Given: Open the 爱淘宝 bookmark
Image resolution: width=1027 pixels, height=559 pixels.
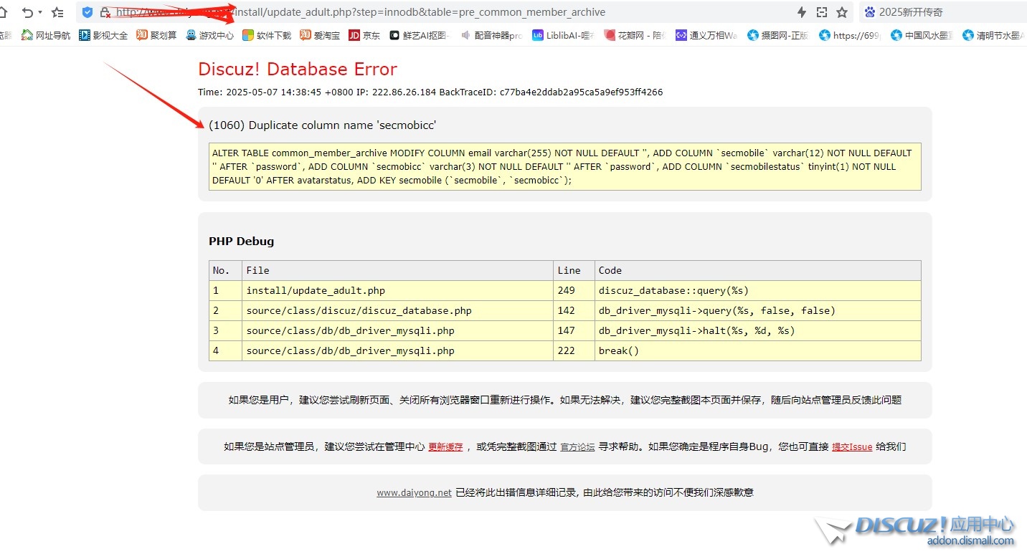Looking at the screenshot, I should coord(320,35).
